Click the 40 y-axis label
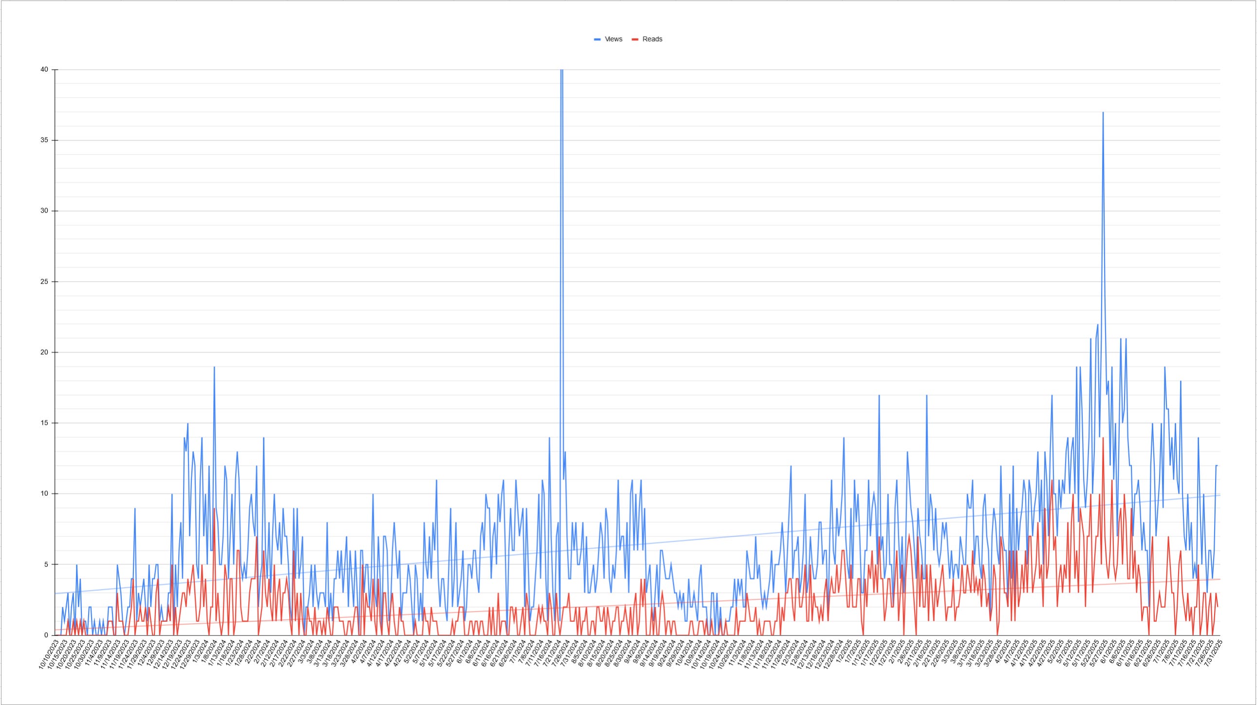This screenshot has width=1257, height=705. click(44, 70)
